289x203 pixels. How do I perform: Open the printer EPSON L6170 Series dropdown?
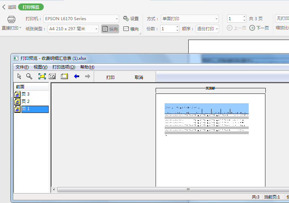(81, 19)
